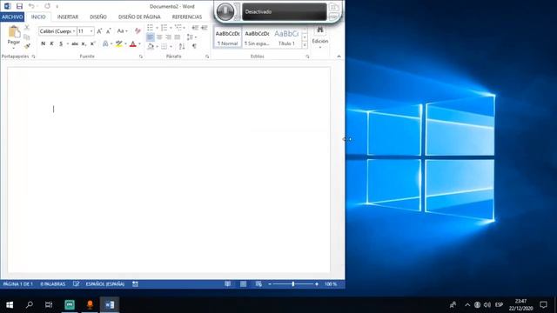Screen dimensions: 557x313
Task: Open line and paragraph spacing menu
Action: tap(190, 37)
